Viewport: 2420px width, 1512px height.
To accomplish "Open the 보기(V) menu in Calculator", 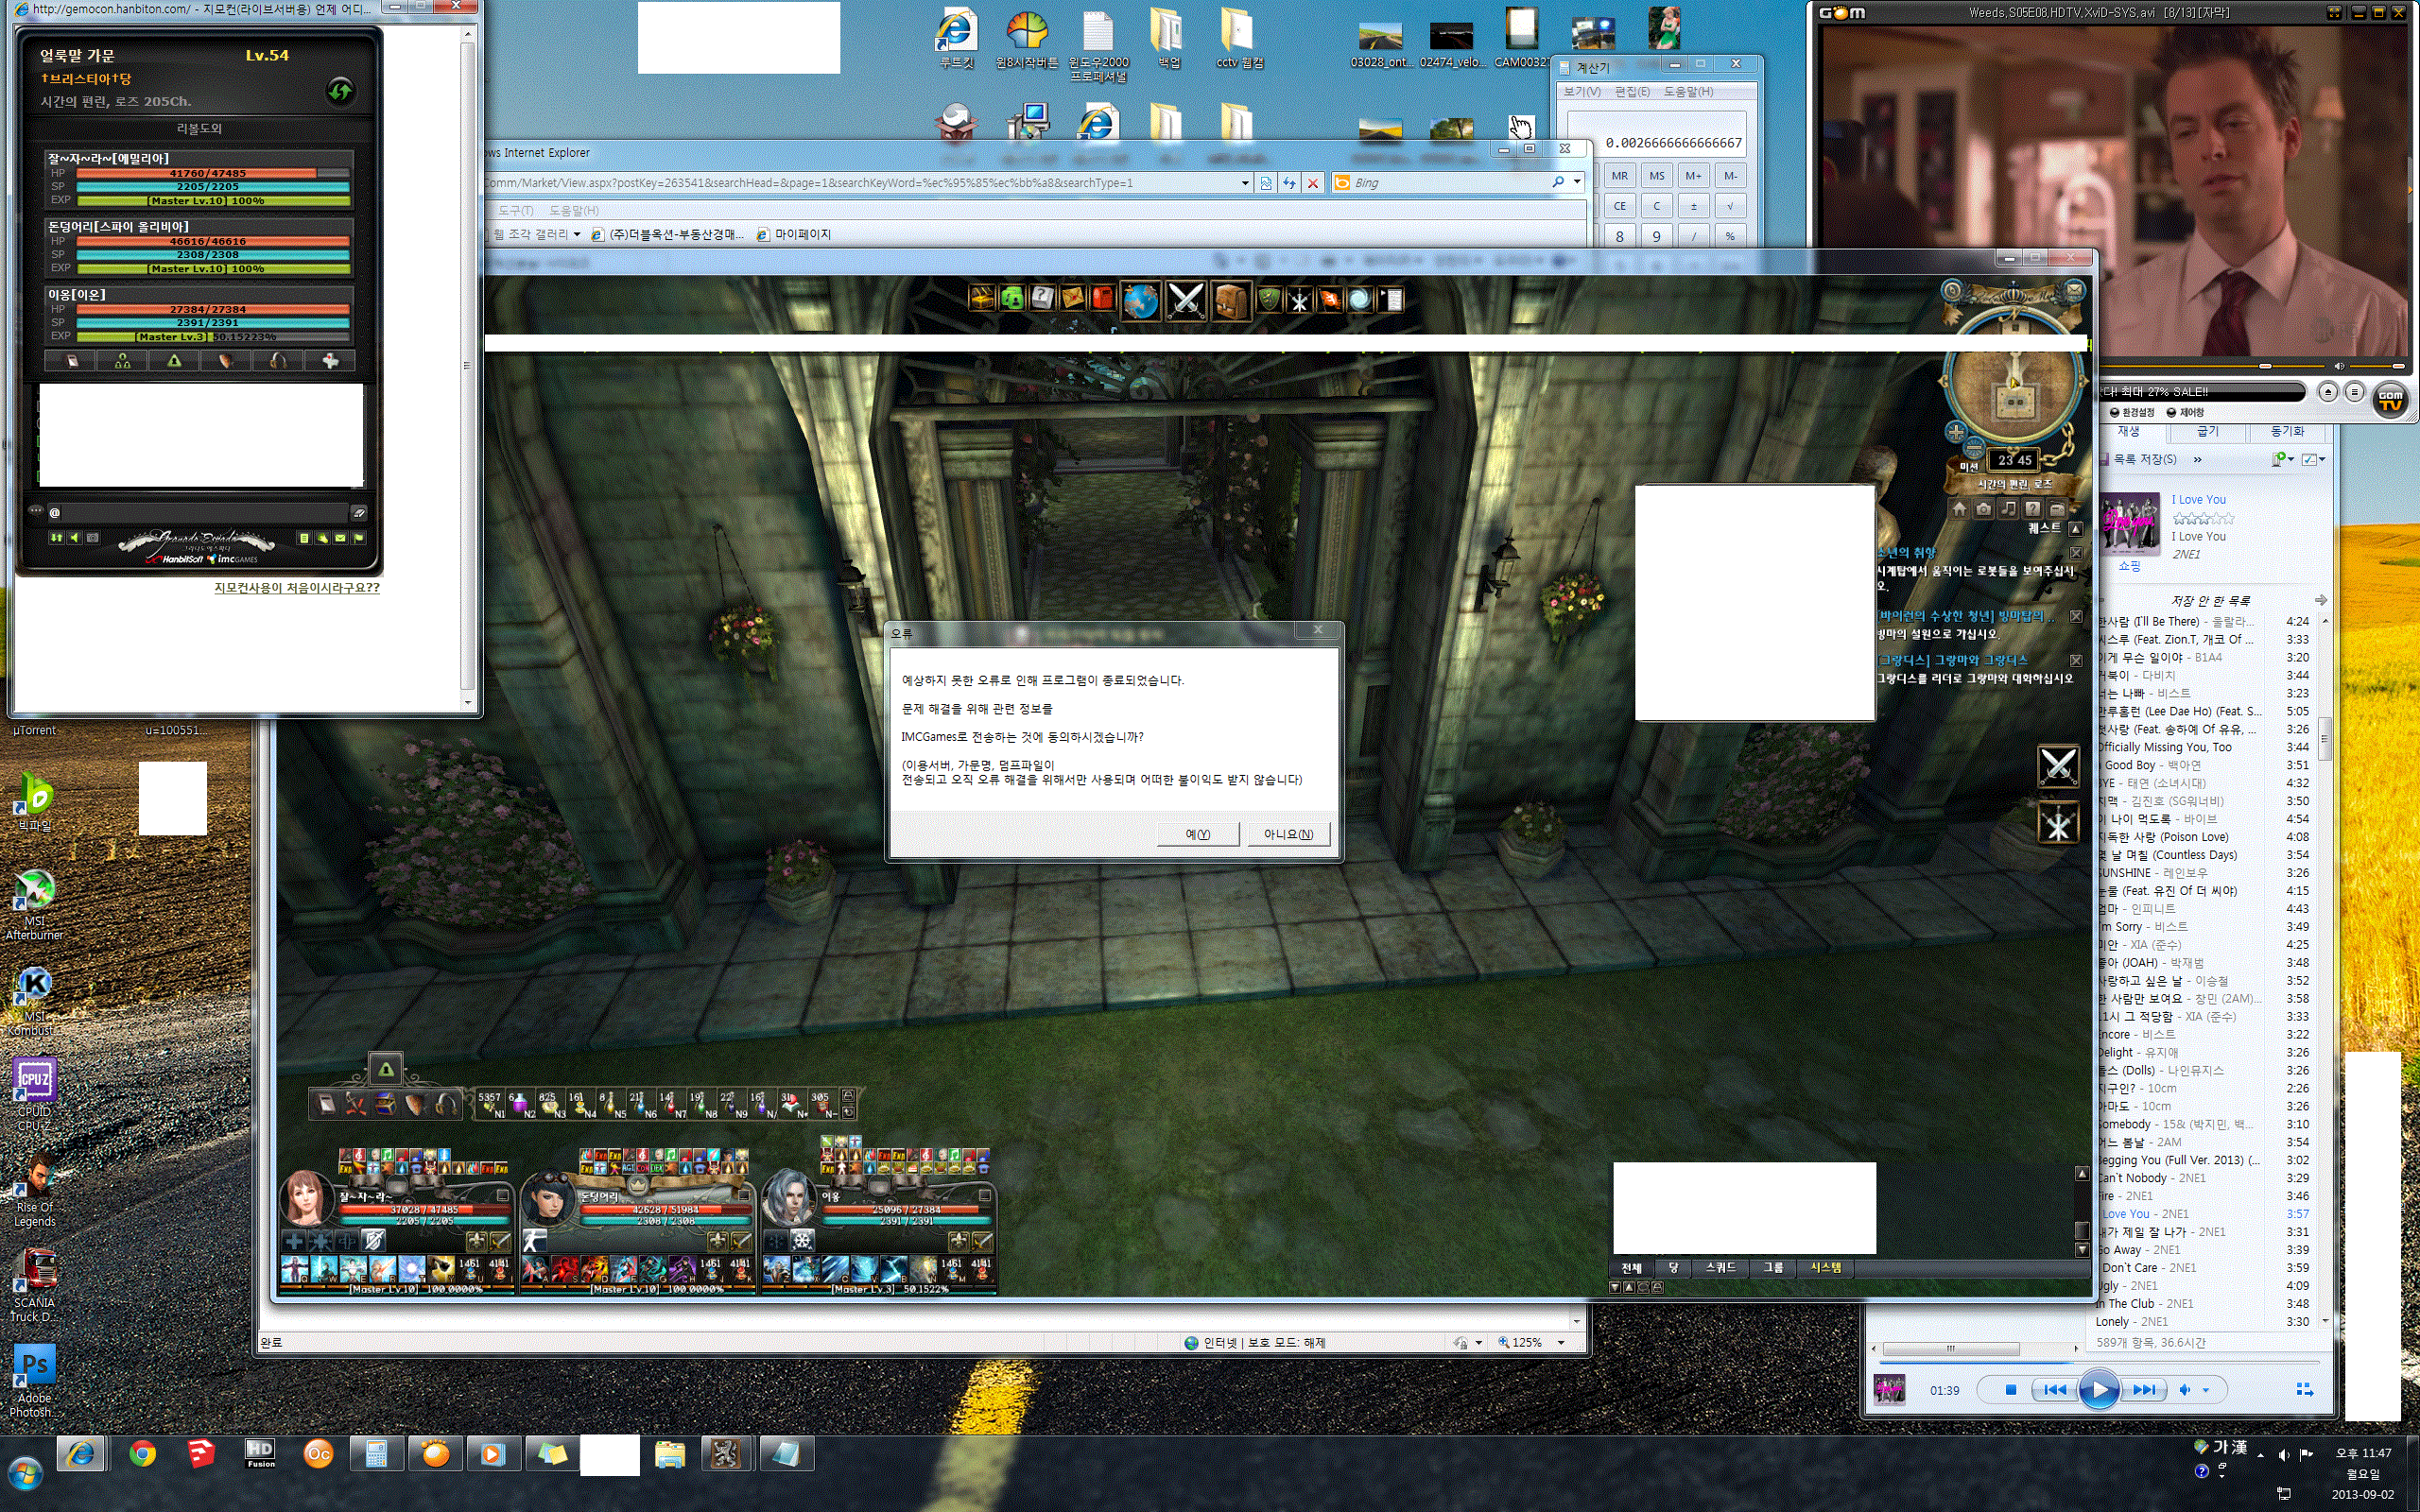I will tap(1582, 91).
